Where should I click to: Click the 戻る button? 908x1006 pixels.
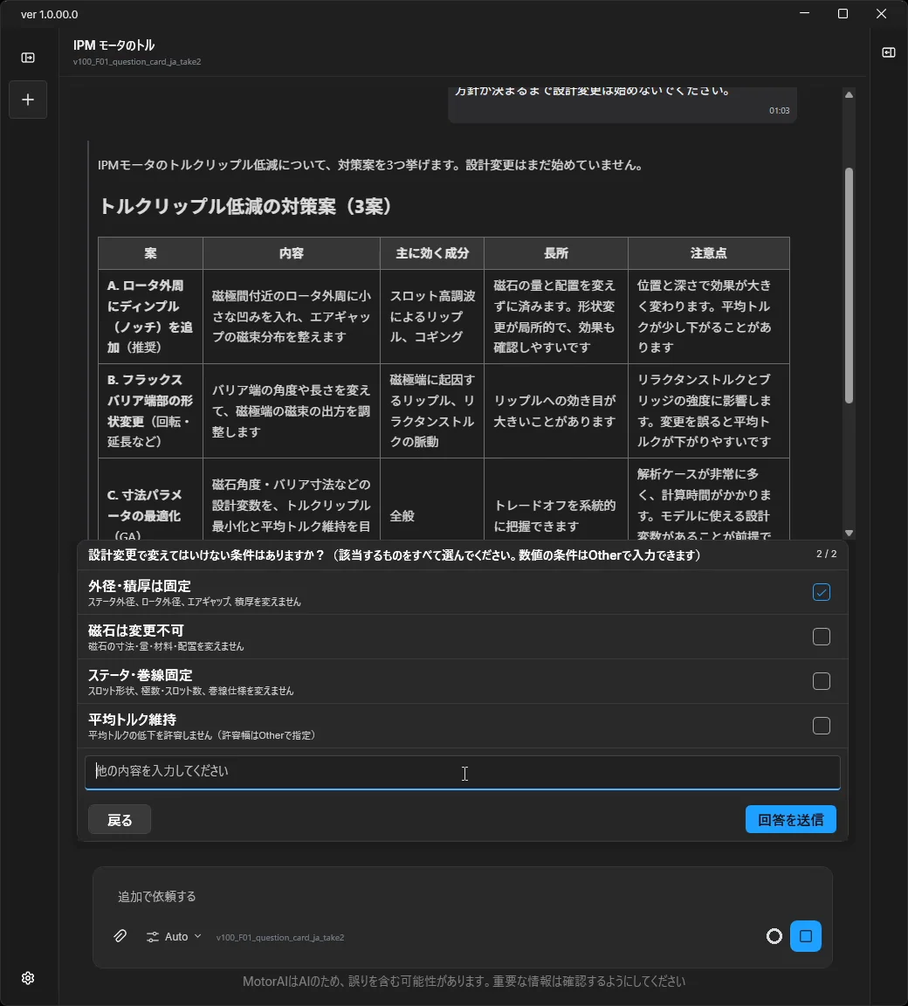click(120, 819)
